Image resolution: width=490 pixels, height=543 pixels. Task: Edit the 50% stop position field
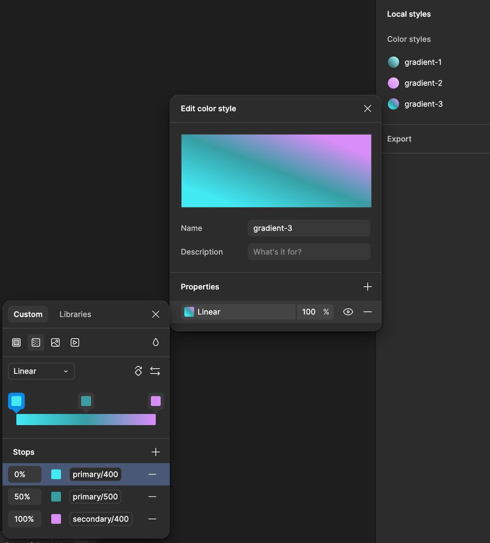pos(24,497)
